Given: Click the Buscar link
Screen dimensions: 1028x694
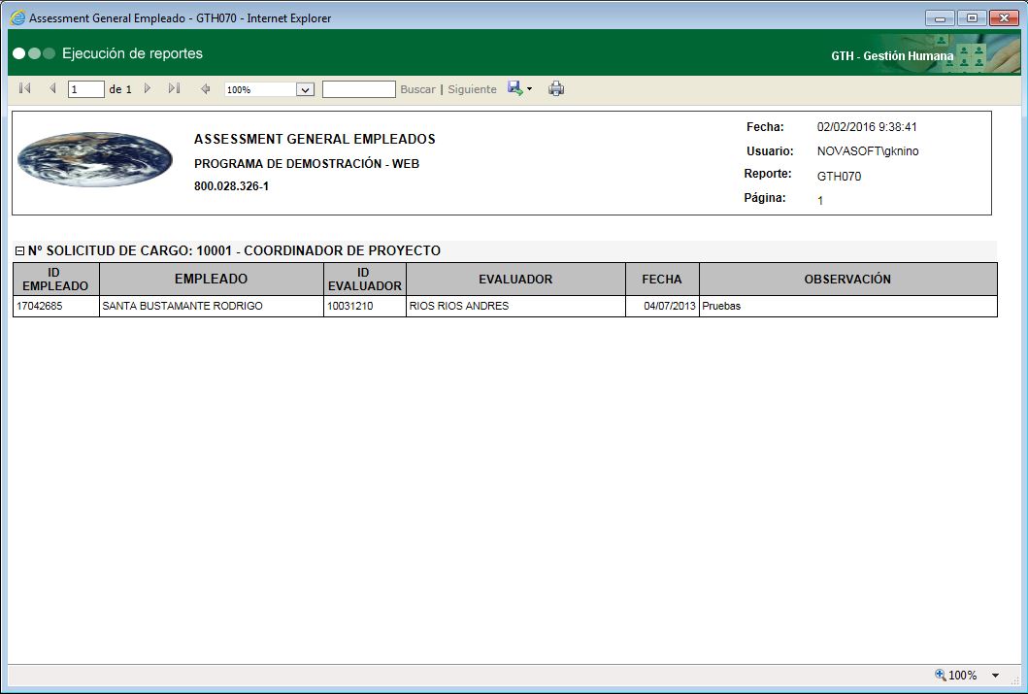Looking at the screenshot, I should (x=417, y=89).
